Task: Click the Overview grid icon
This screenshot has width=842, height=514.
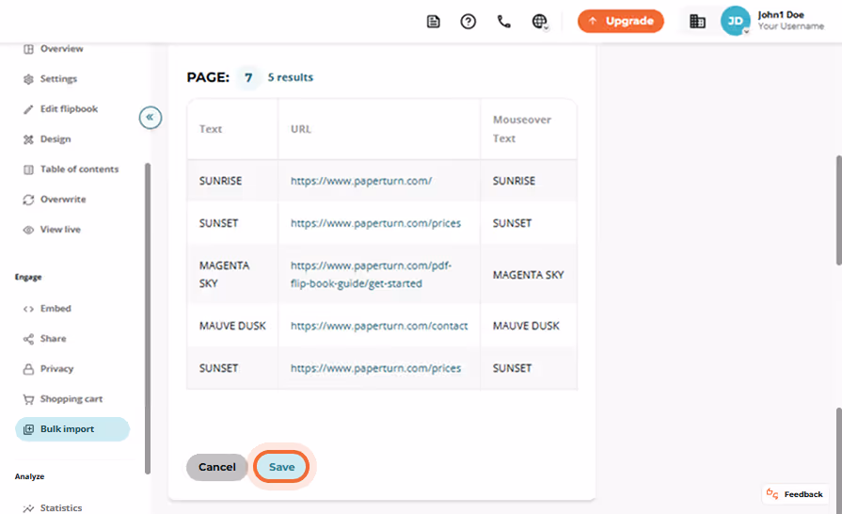Action: point(28,49)
